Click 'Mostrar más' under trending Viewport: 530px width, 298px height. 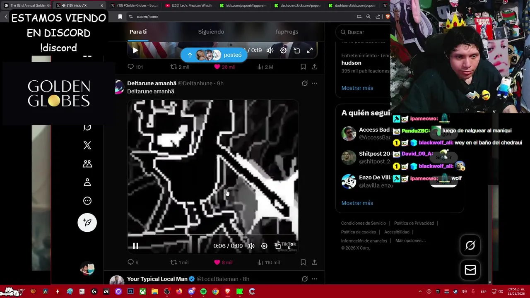tap(357, 88)
